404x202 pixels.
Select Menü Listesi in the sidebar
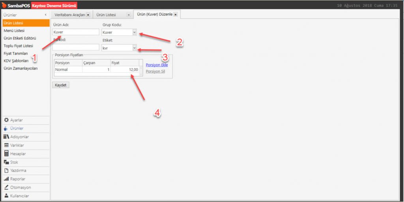pos(14,31)
